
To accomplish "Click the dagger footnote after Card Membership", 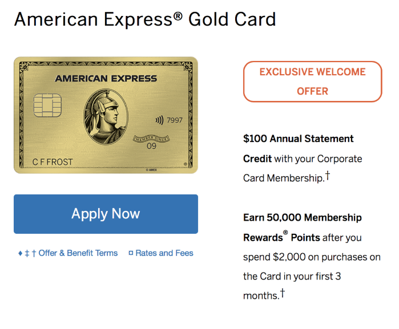I will pos(328,176).
